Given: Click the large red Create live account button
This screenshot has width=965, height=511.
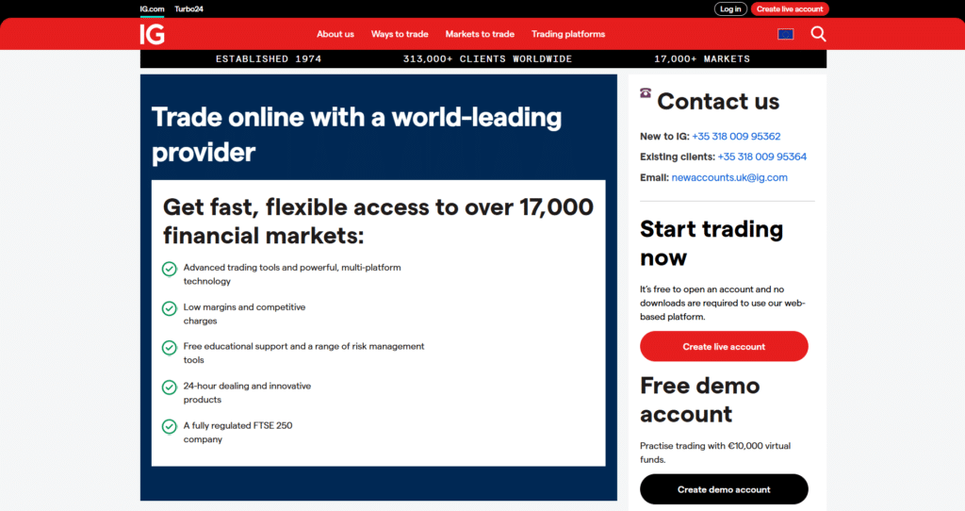Looking at the screenshot, I should pos(724,347).
